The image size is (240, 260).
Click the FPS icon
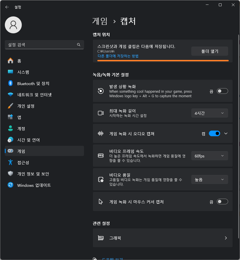(101, 156)
